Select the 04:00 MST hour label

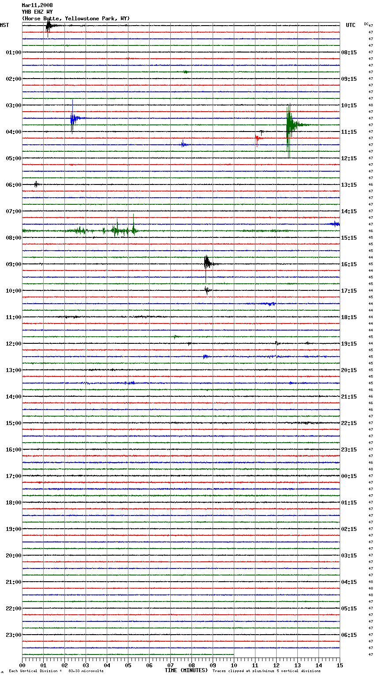[x=14, y=132]
